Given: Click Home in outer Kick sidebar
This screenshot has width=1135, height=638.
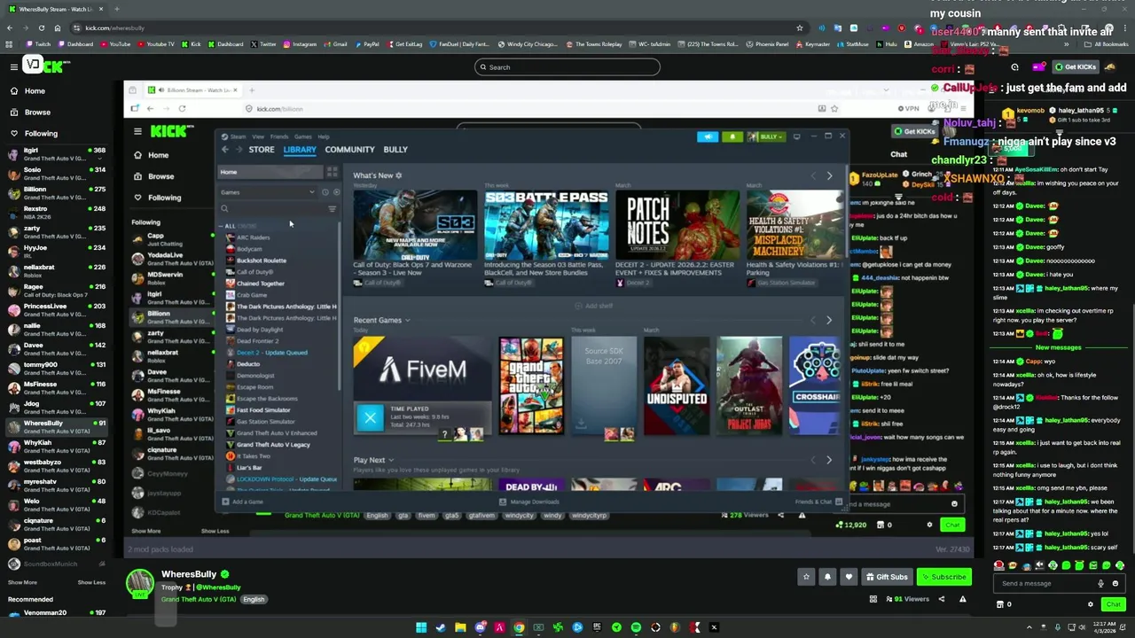Looking at the screenshot, I should click(35, 91).
